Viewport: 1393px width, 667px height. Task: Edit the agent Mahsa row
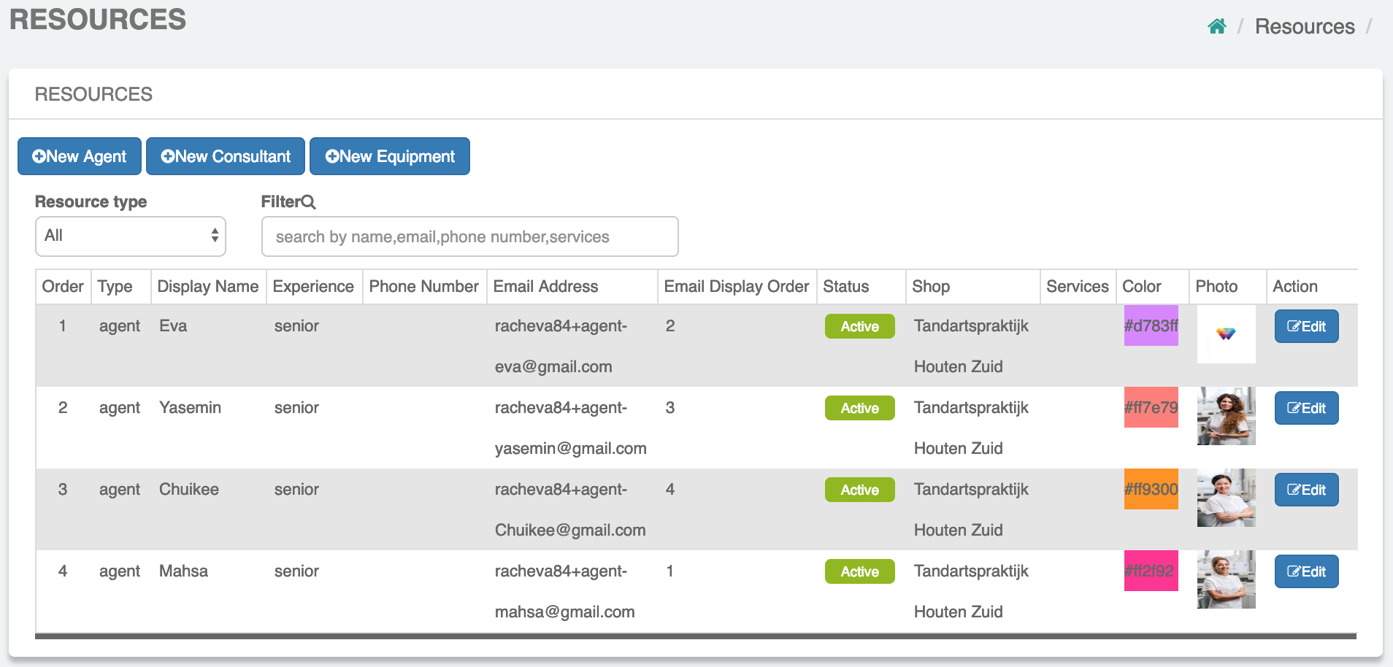1306,571
